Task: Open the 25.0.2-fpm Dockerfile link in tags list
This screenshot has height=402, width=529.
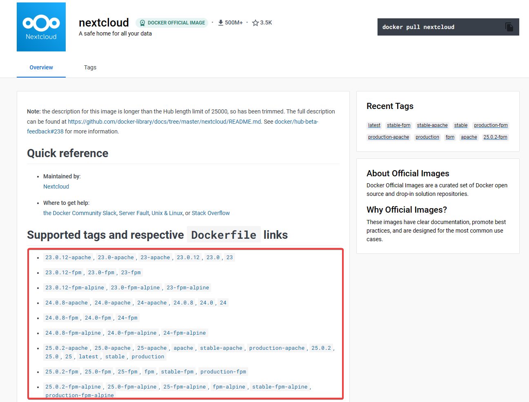Action: 62,372
